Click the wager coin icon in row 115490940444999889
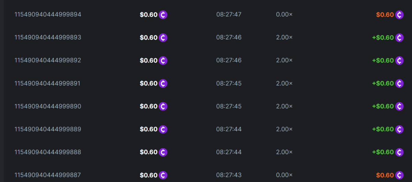The width and height of the screenshot is (412, 182). (x=163, y=129)
